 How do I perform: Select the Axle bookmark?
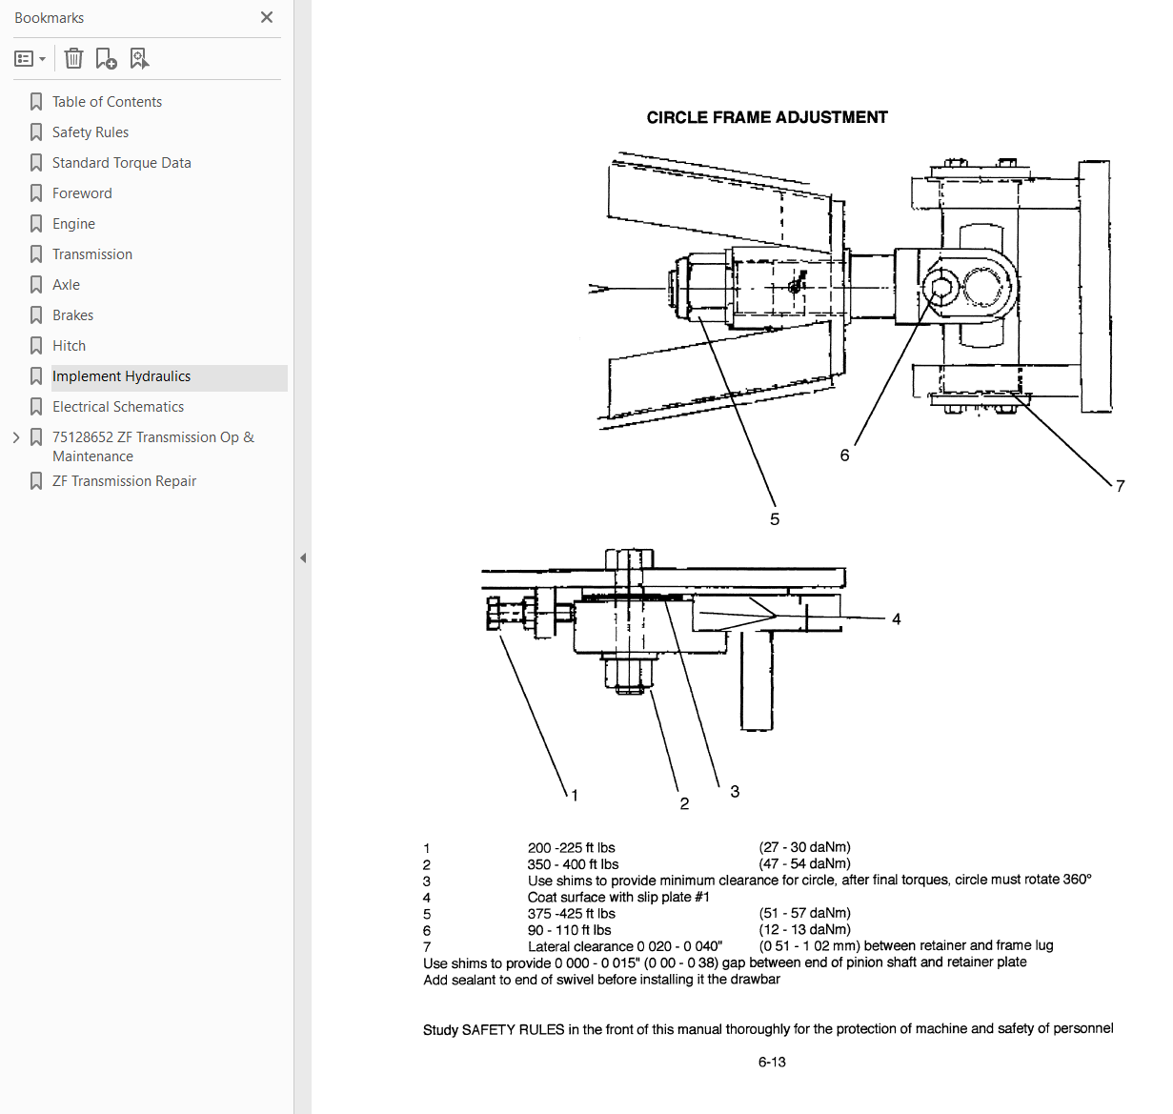coord(66,285)
